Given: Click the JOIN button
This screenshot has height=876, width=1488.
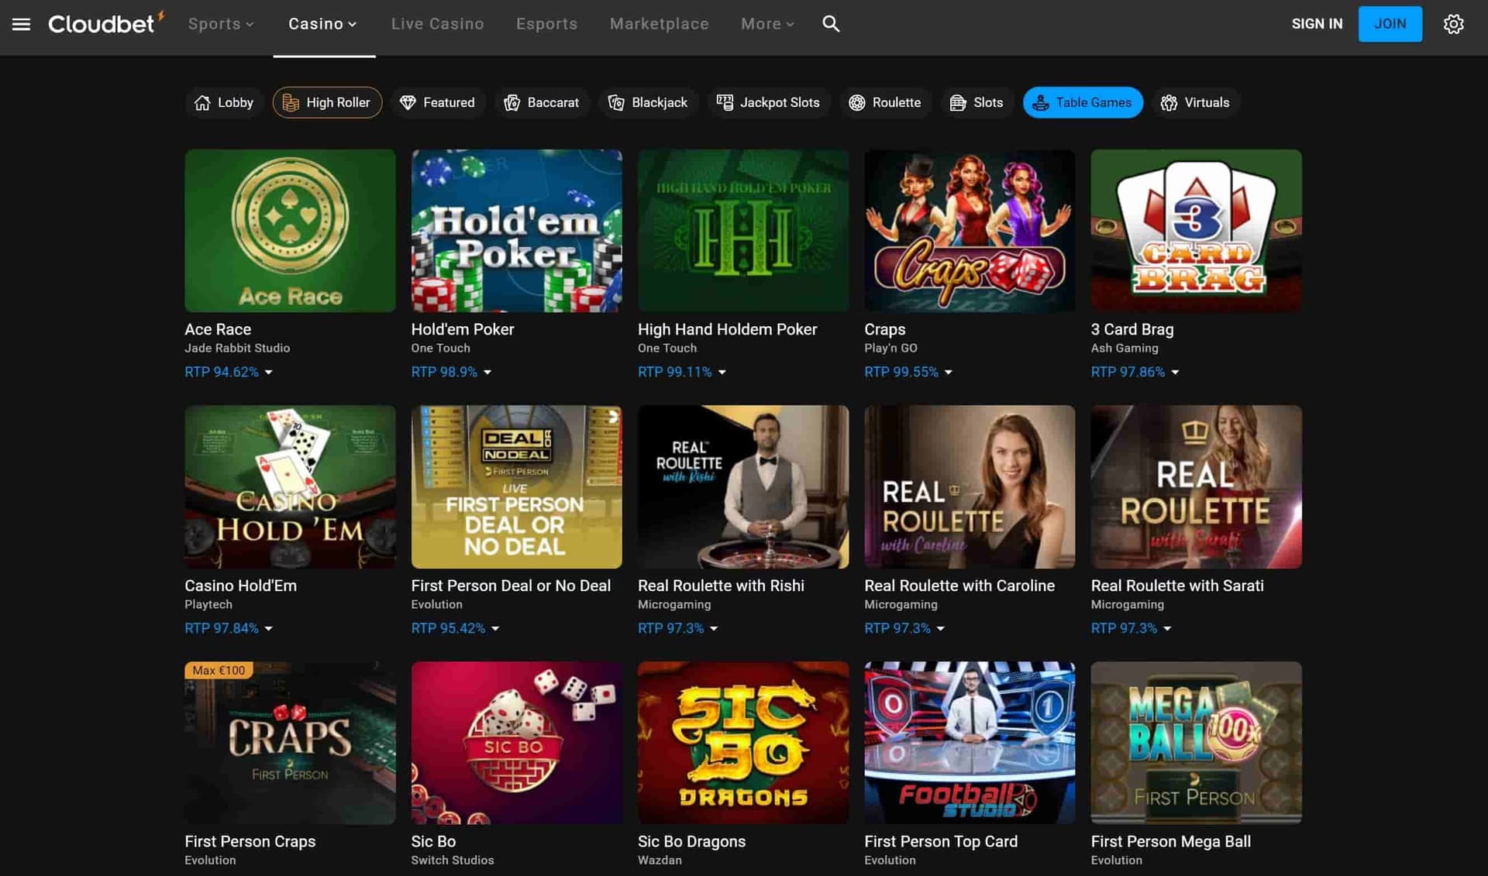Looking at the screenshot, I should [1390, 24].
